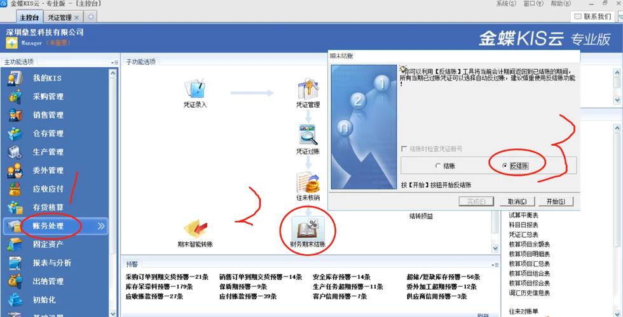Open 出纳管理 module icon
The width and height of the screenshot is (623, 317).
[15, 281]
